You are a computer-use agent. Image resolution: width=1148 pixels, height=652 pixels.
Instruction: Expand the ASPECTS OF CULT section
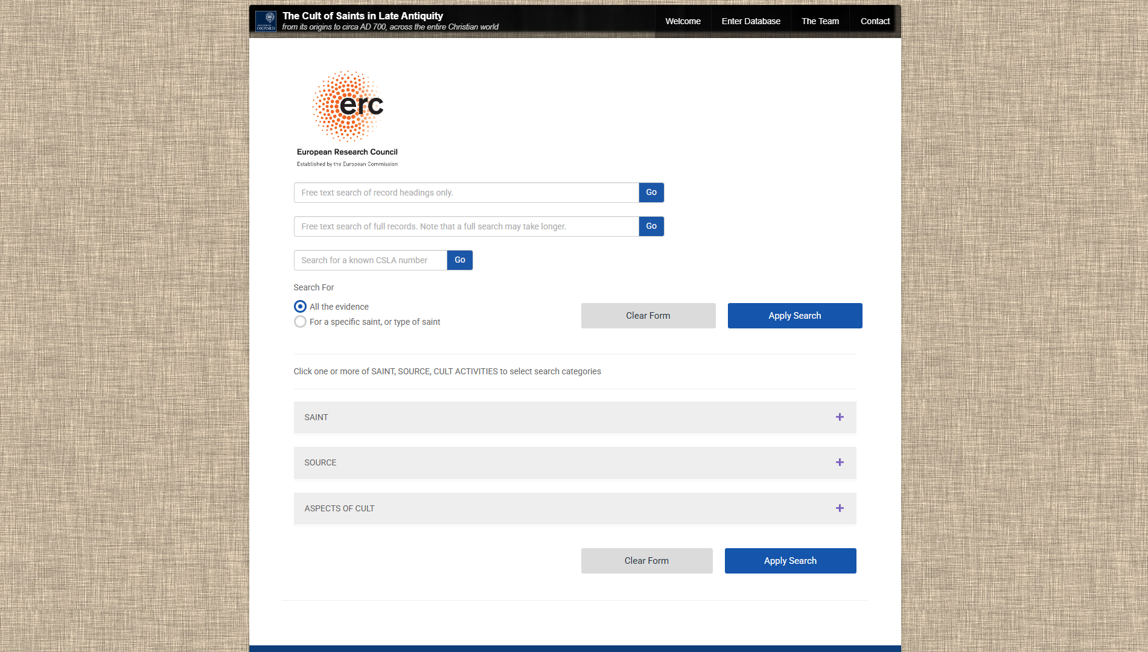(x=339, y=508)
